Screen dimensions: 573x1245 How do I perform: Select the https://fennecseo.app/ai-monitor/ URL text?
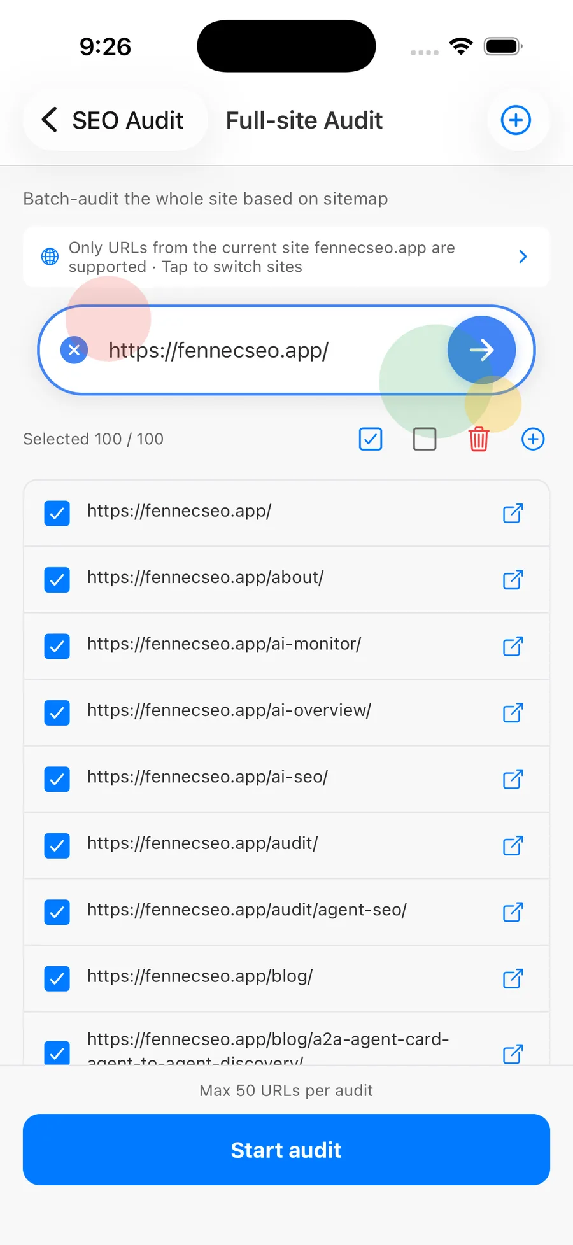pos(224,644)
